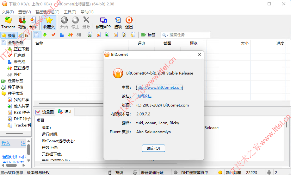
Task: Select DHT 种子 in the sidebar tree
Action: (22, 119)
